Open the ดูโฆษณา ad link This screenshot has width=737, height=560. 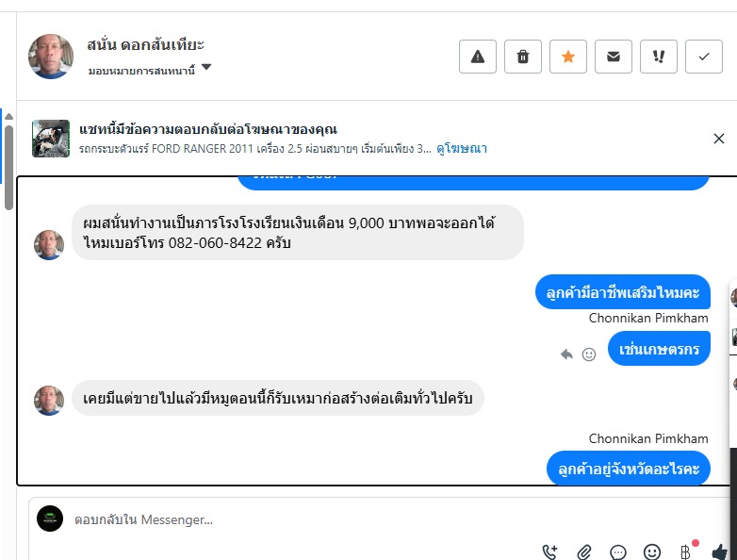coord(461,149)
